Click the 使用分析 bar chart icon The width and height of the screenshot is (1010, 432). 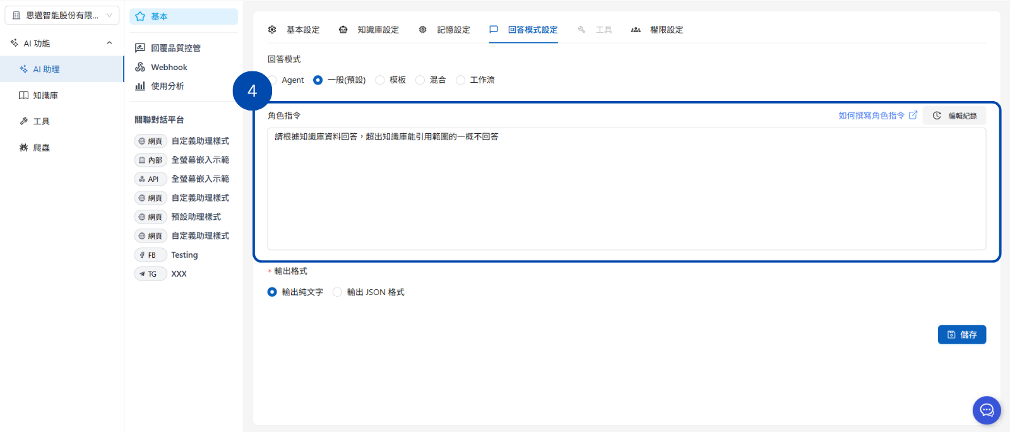[140, 86]
